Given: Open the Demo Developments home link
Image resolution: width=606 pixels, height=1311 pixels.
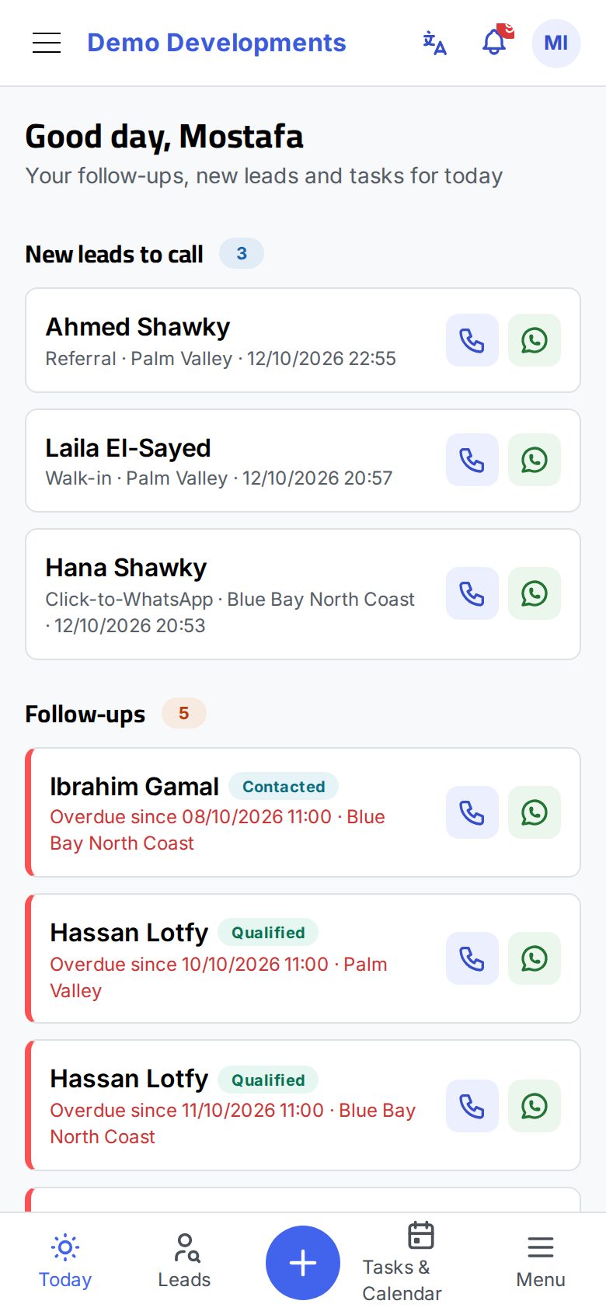Looking at the screenshot, I should [217, 43].
